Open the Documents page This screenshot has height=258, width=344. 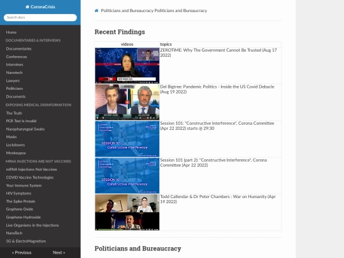[16, 97]
